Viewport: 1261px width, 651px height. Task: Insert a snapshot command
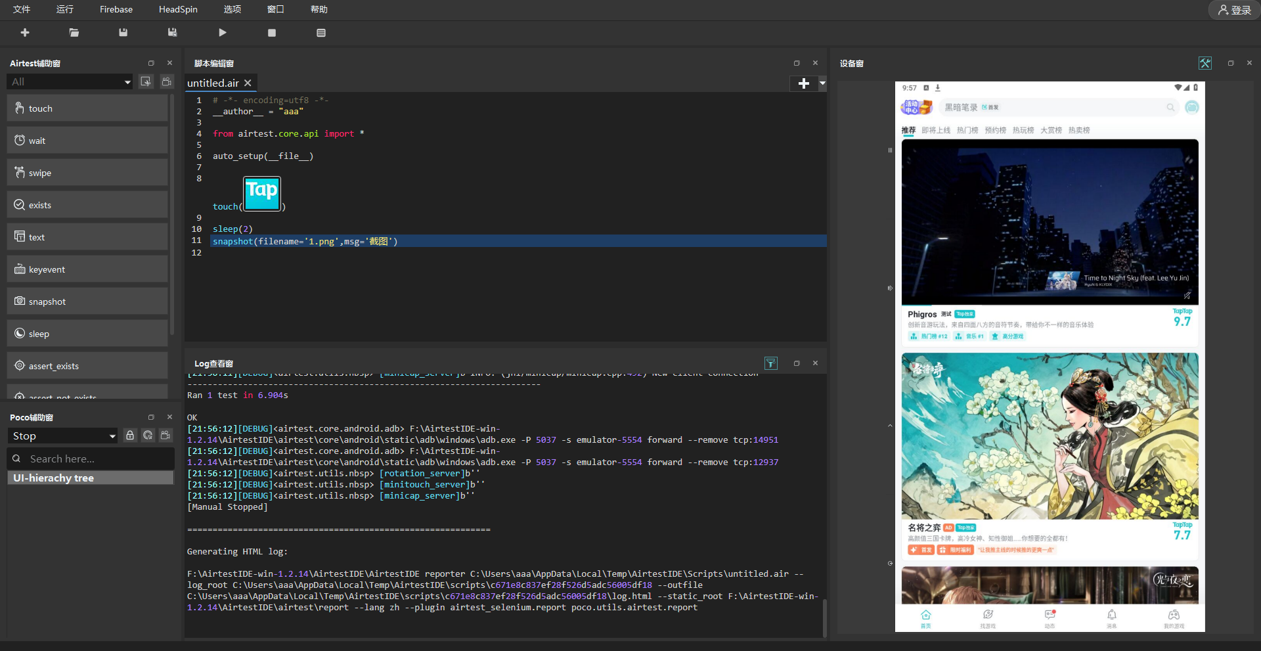pyautogui.click(x=87, y=302)
